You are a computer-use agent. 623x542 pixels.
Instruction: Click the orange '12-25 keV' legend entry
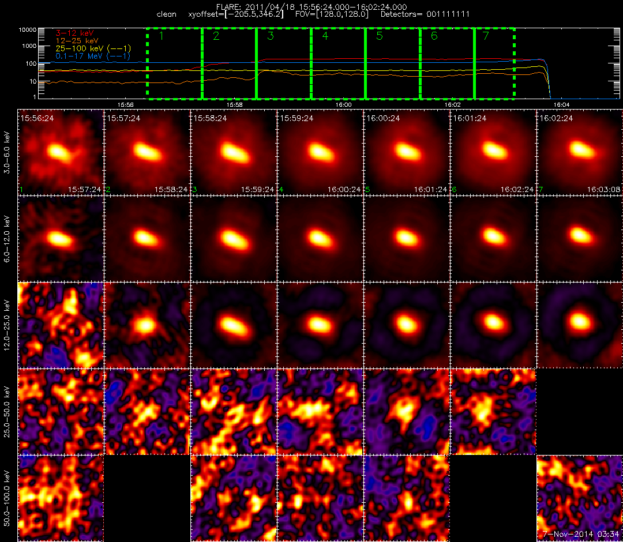[x=77, y=40]
